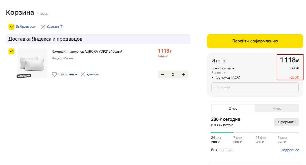Click the heart icon to add to favorites

click(x=54, y=74)
